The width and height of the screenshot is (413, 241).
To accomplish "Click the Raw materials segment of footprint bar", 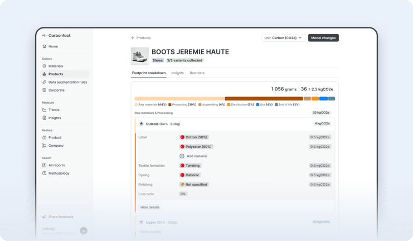I will click(x=179, y=99).
